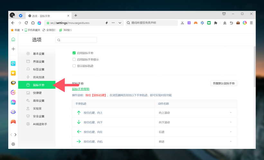This screenshot has height=160, width=264.
Task: Open the three-dot address bar menu
Action: (113, 23)
